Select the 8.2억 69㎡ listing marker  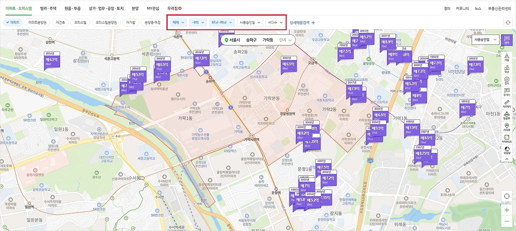point(303,133)
